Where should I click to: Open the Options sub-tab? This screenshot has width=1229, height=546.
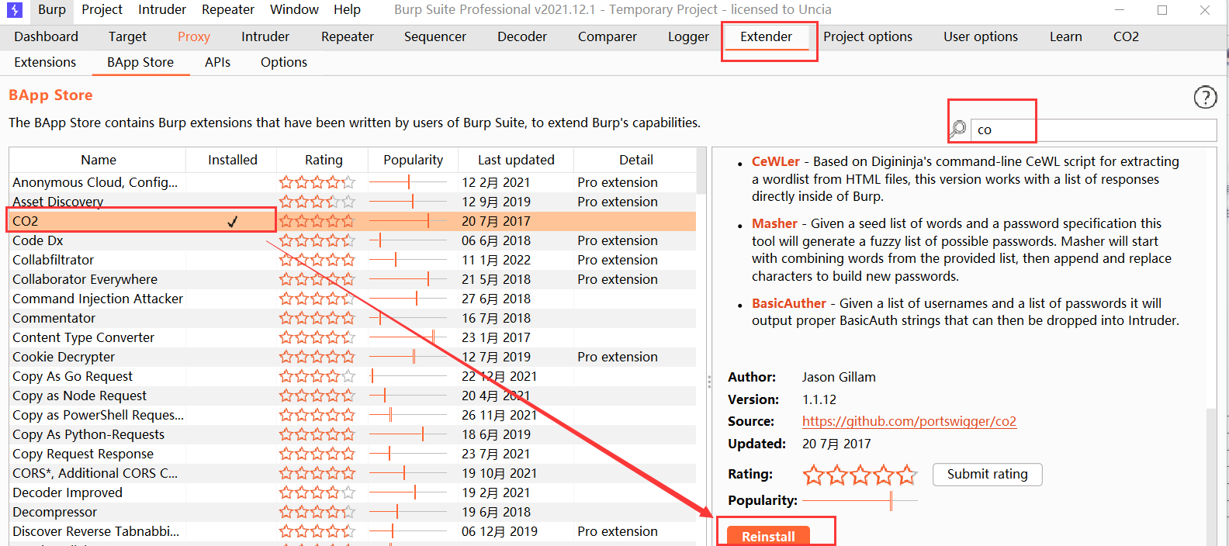point(284,62)
